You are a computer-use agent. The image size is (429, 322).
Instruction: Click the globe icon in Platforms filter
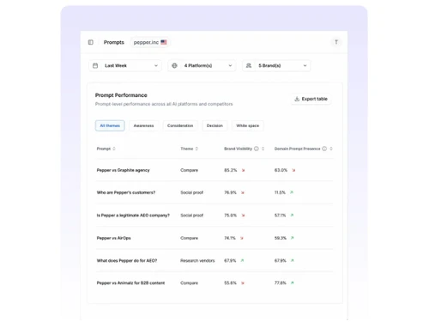pyautogui.click(x=174, y=65)
